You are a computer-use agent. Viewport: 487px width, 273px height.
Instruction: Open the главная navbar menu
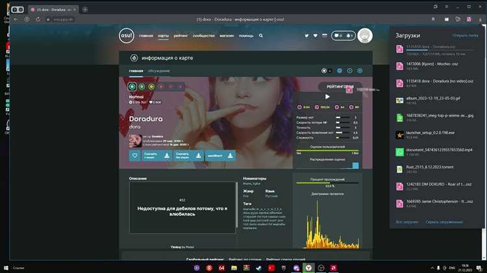pyautogui.click(x=146, y=36)
